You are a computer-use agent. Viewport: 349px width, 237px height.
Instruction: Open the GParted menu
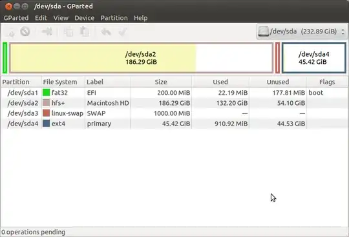tap(16, 18)
